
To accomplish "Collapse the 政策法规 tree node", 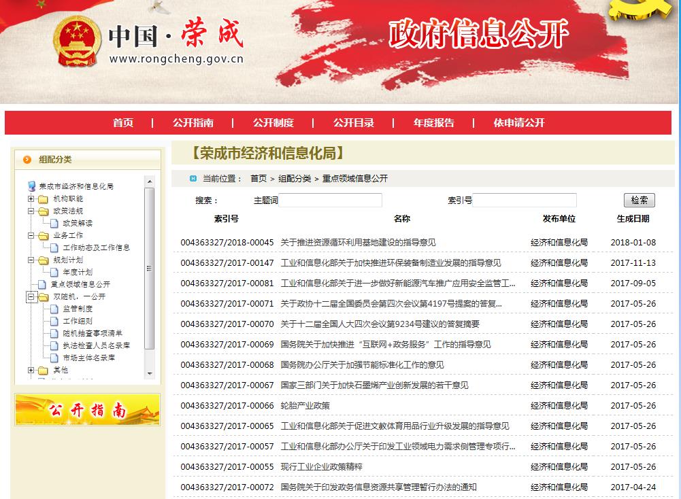I will [x=31, y=211].
